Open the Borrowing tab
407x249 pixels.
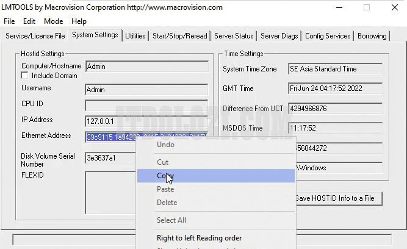tap(372, 36)
